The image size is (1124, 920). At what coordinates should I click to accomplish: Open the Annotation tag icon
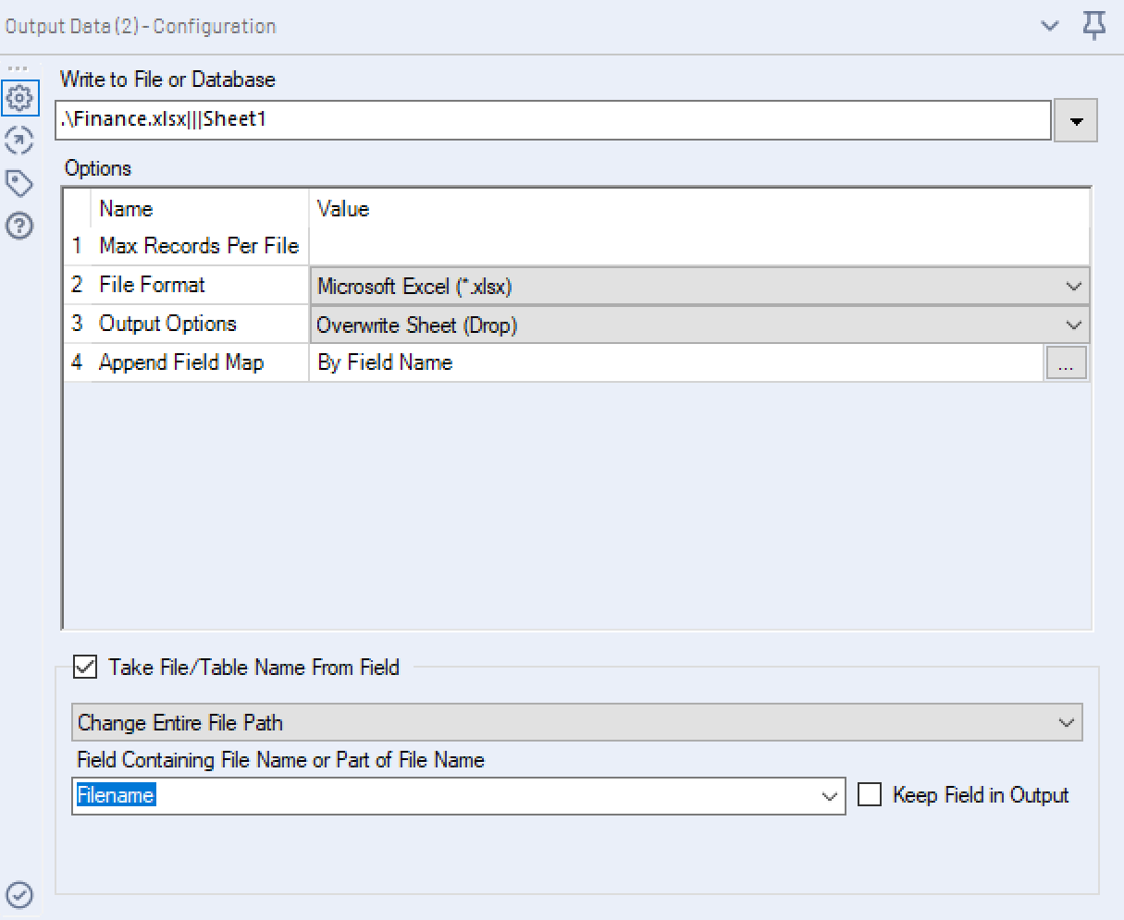pos(19,183)
